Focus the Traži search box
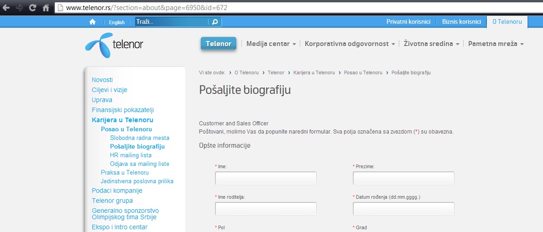 click(172, 22)
